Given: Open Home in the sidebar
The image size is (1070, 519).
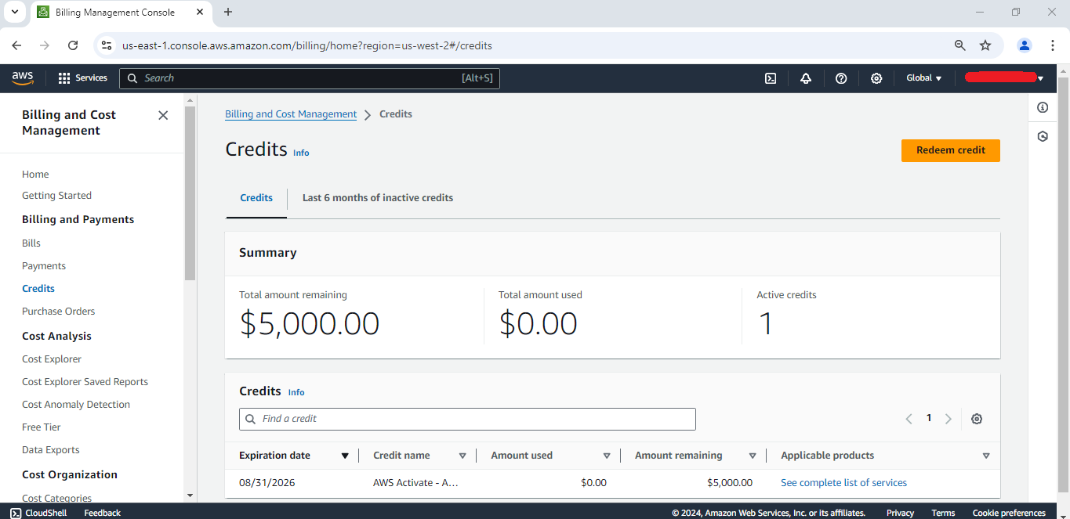Looking at the screenshot, I should click(x=35, y=175).
